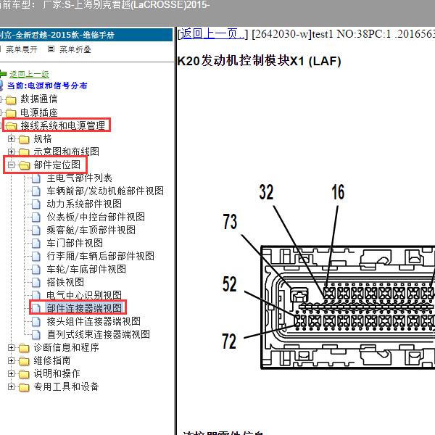Open 主电气部件列表 document
This screenshot has width=435, height=435.
[x=79, y=178]
